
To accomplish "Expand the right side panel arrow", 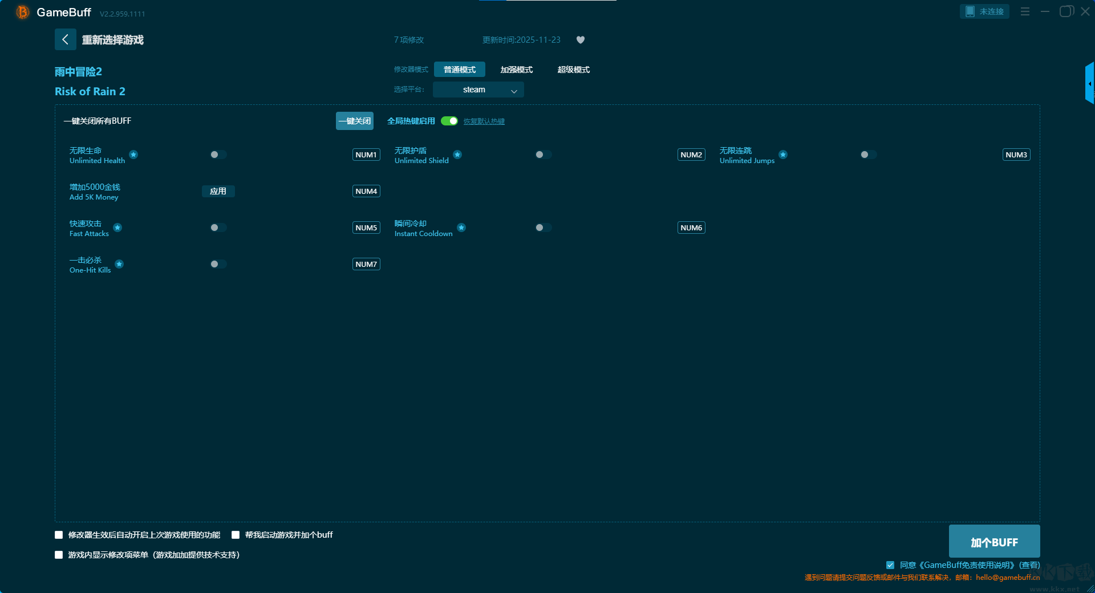I will 1089,84.
